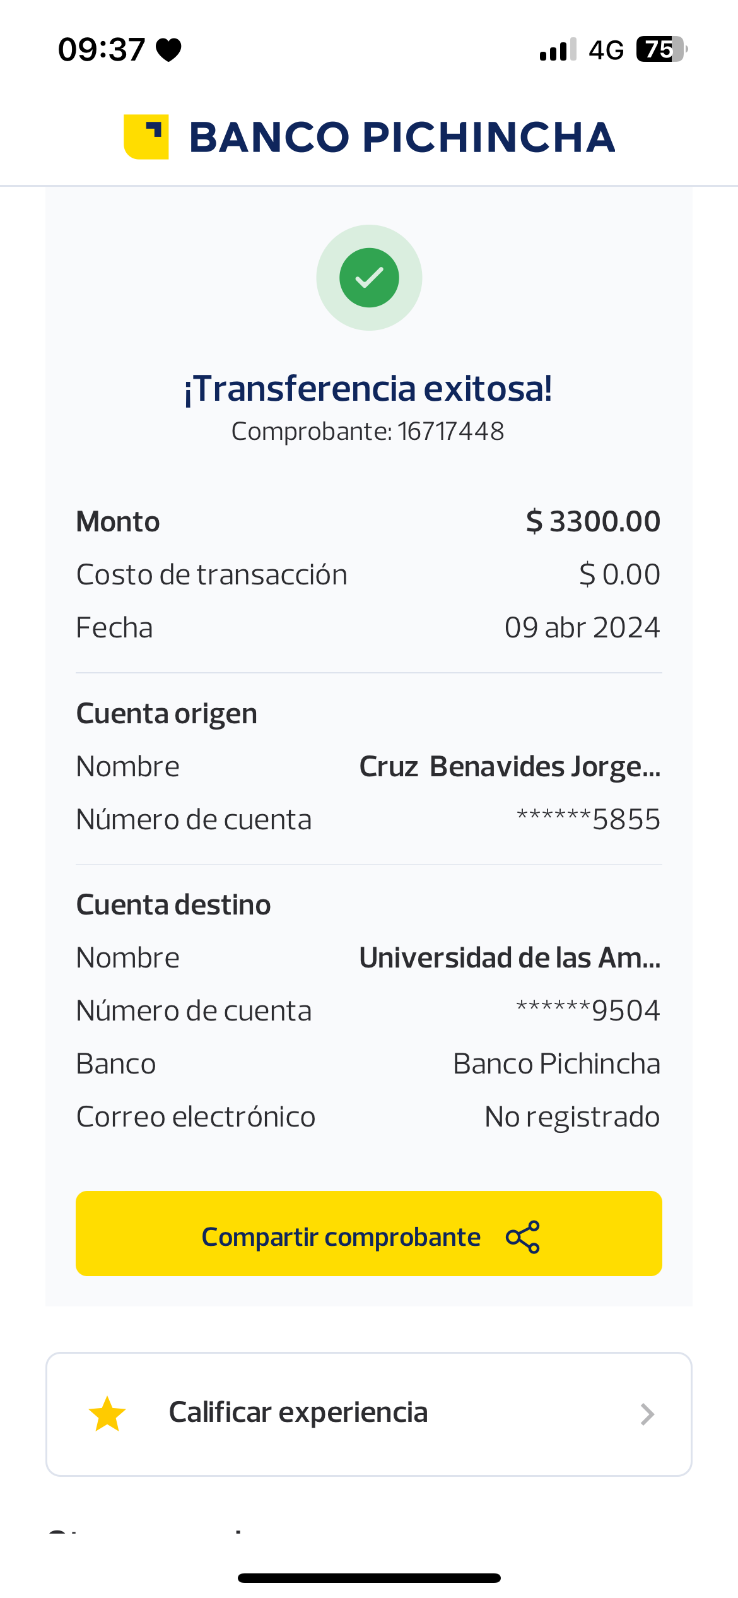Screen dimensions: 738x1598
Task: Tap the 4G network indicator
Action: [606, 50]
